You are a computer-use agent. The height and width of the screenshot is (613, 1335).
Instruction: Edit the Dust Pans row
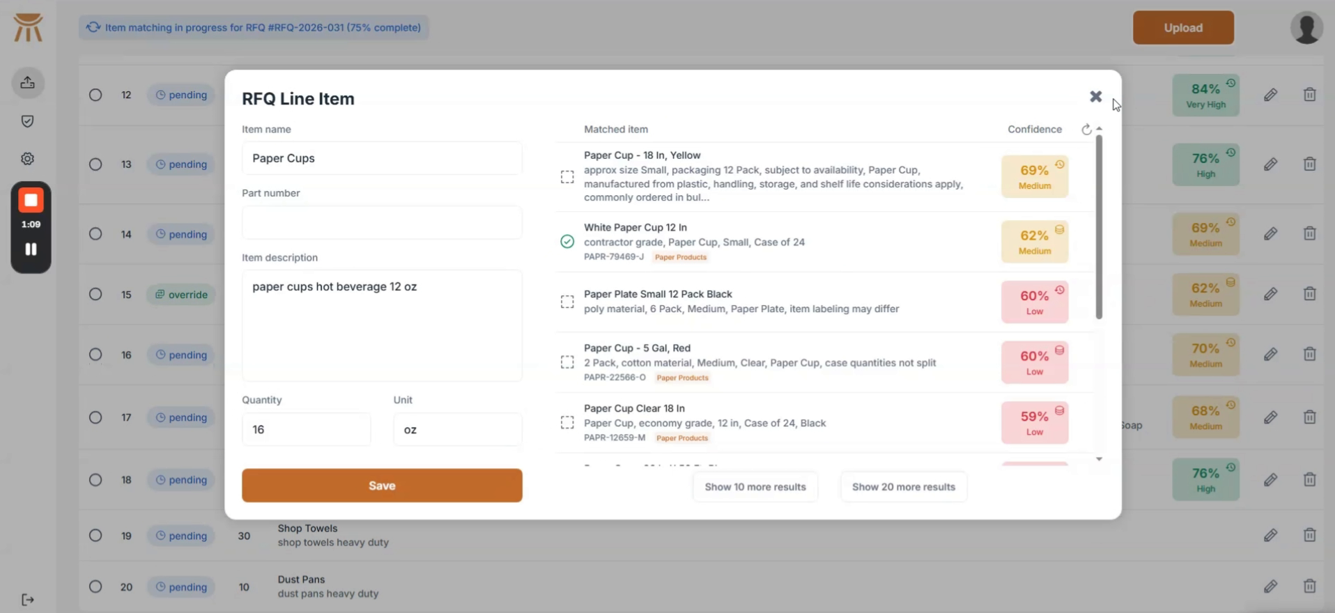click(1270, 587)
